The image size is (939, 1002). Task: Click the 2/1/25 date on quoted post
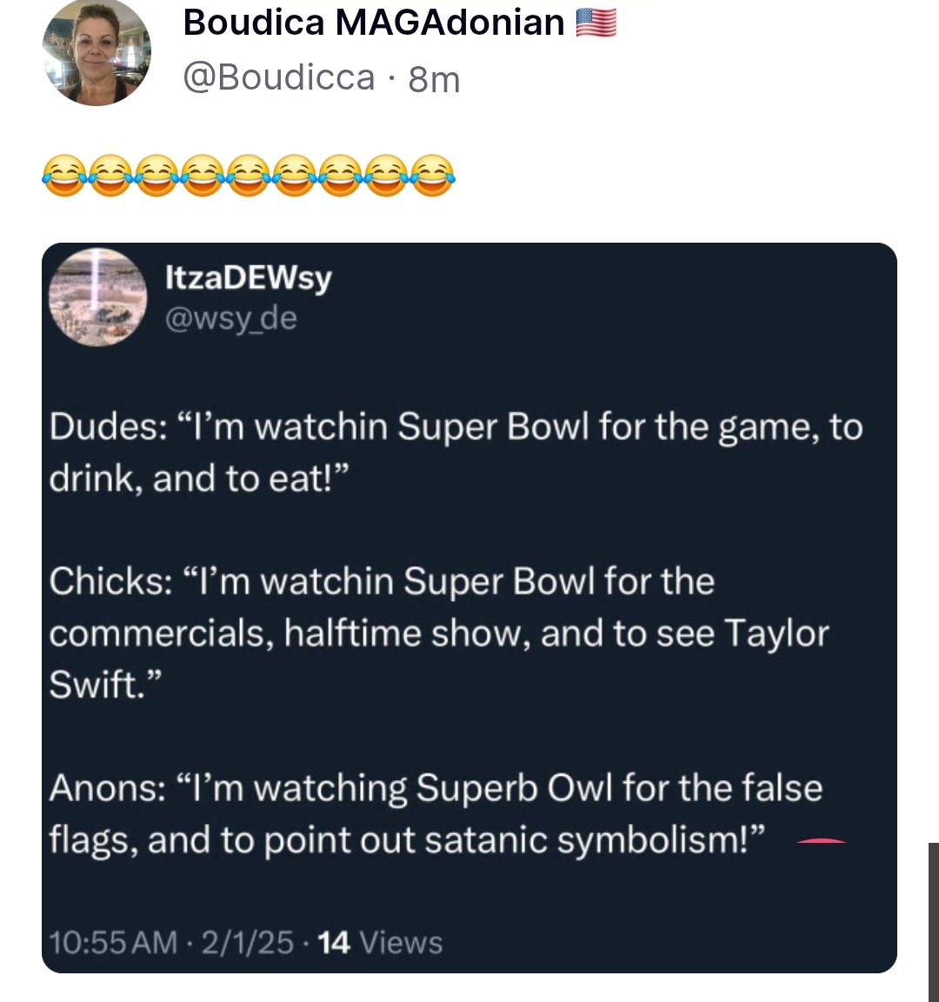[x=247, y=942]
